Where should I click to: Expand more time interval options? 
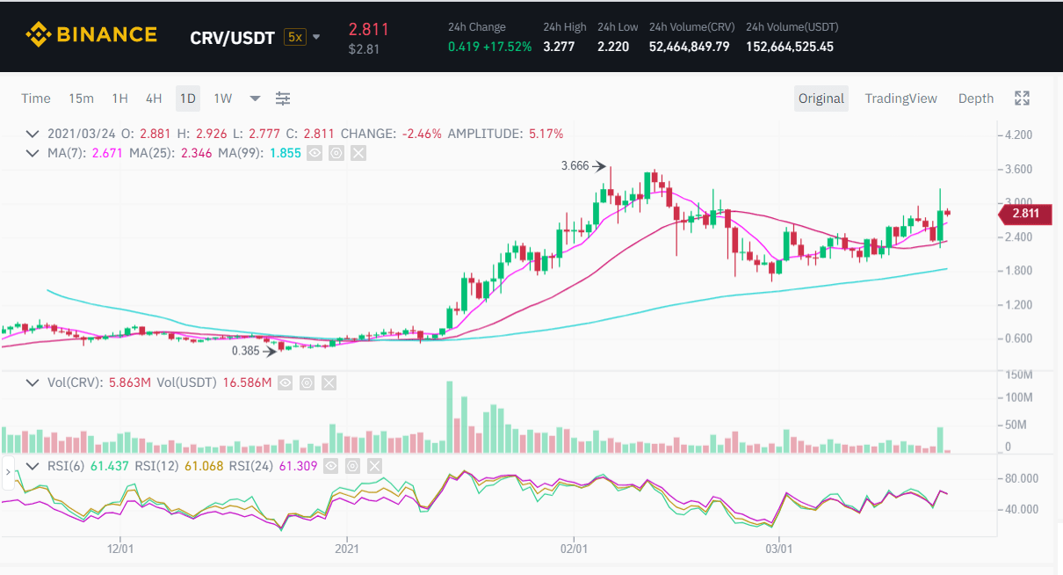click(255, 98)
